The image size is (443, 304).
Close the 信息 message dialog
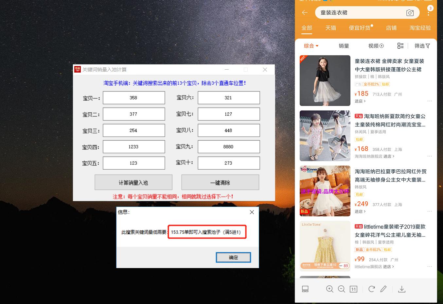[252, 212]
